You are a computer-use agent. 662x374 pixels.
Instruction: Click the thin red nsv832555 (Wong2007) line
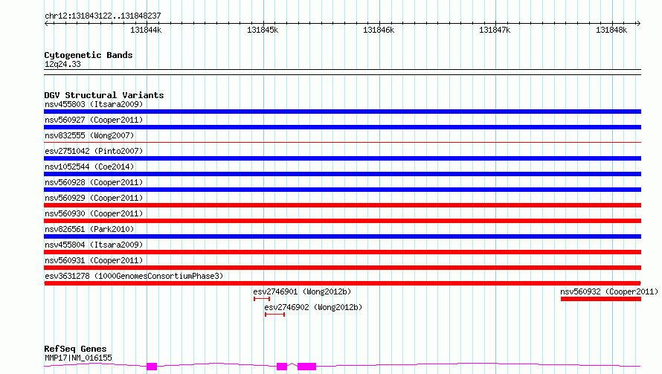pyautogui.click(x=342, y=143)
